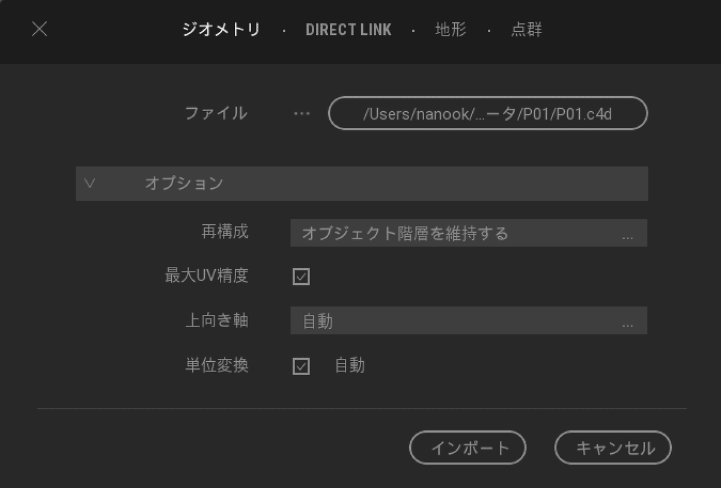
Task: Select the ジオメトリ tab
Action: pos(221,29)
